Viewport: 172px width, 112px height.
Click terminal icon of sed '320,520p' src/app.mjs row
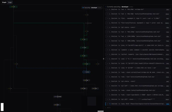coord(110,10)
